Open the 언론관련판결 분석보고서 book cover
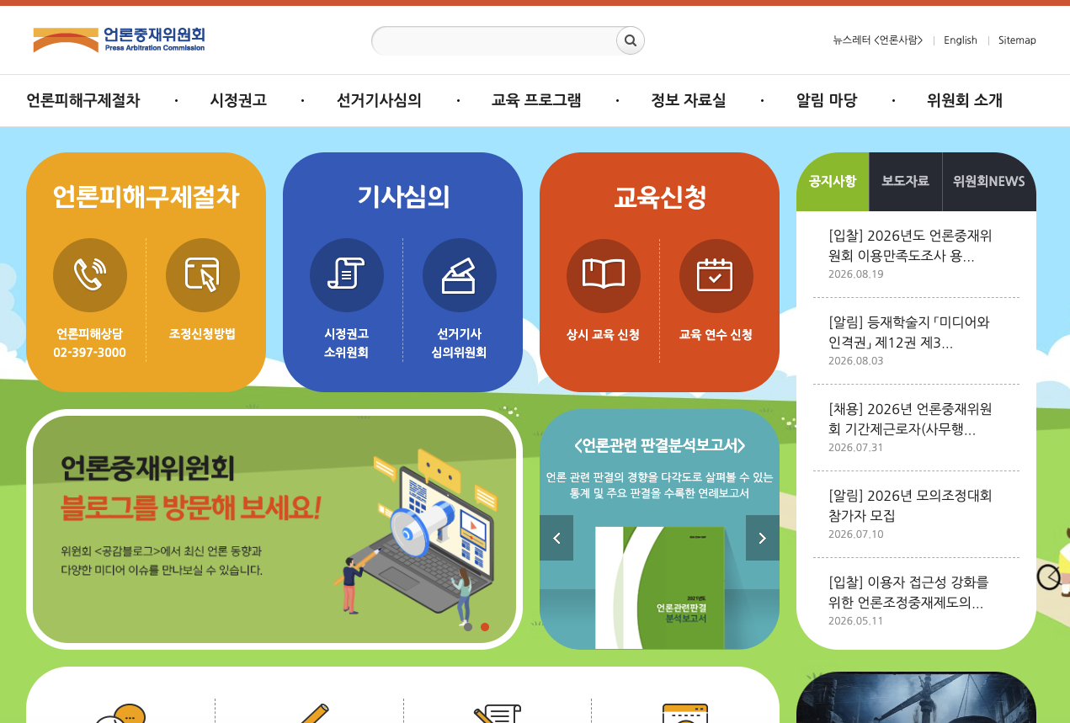This screenshot has height=723, width=1070. [x=660, y=587]
